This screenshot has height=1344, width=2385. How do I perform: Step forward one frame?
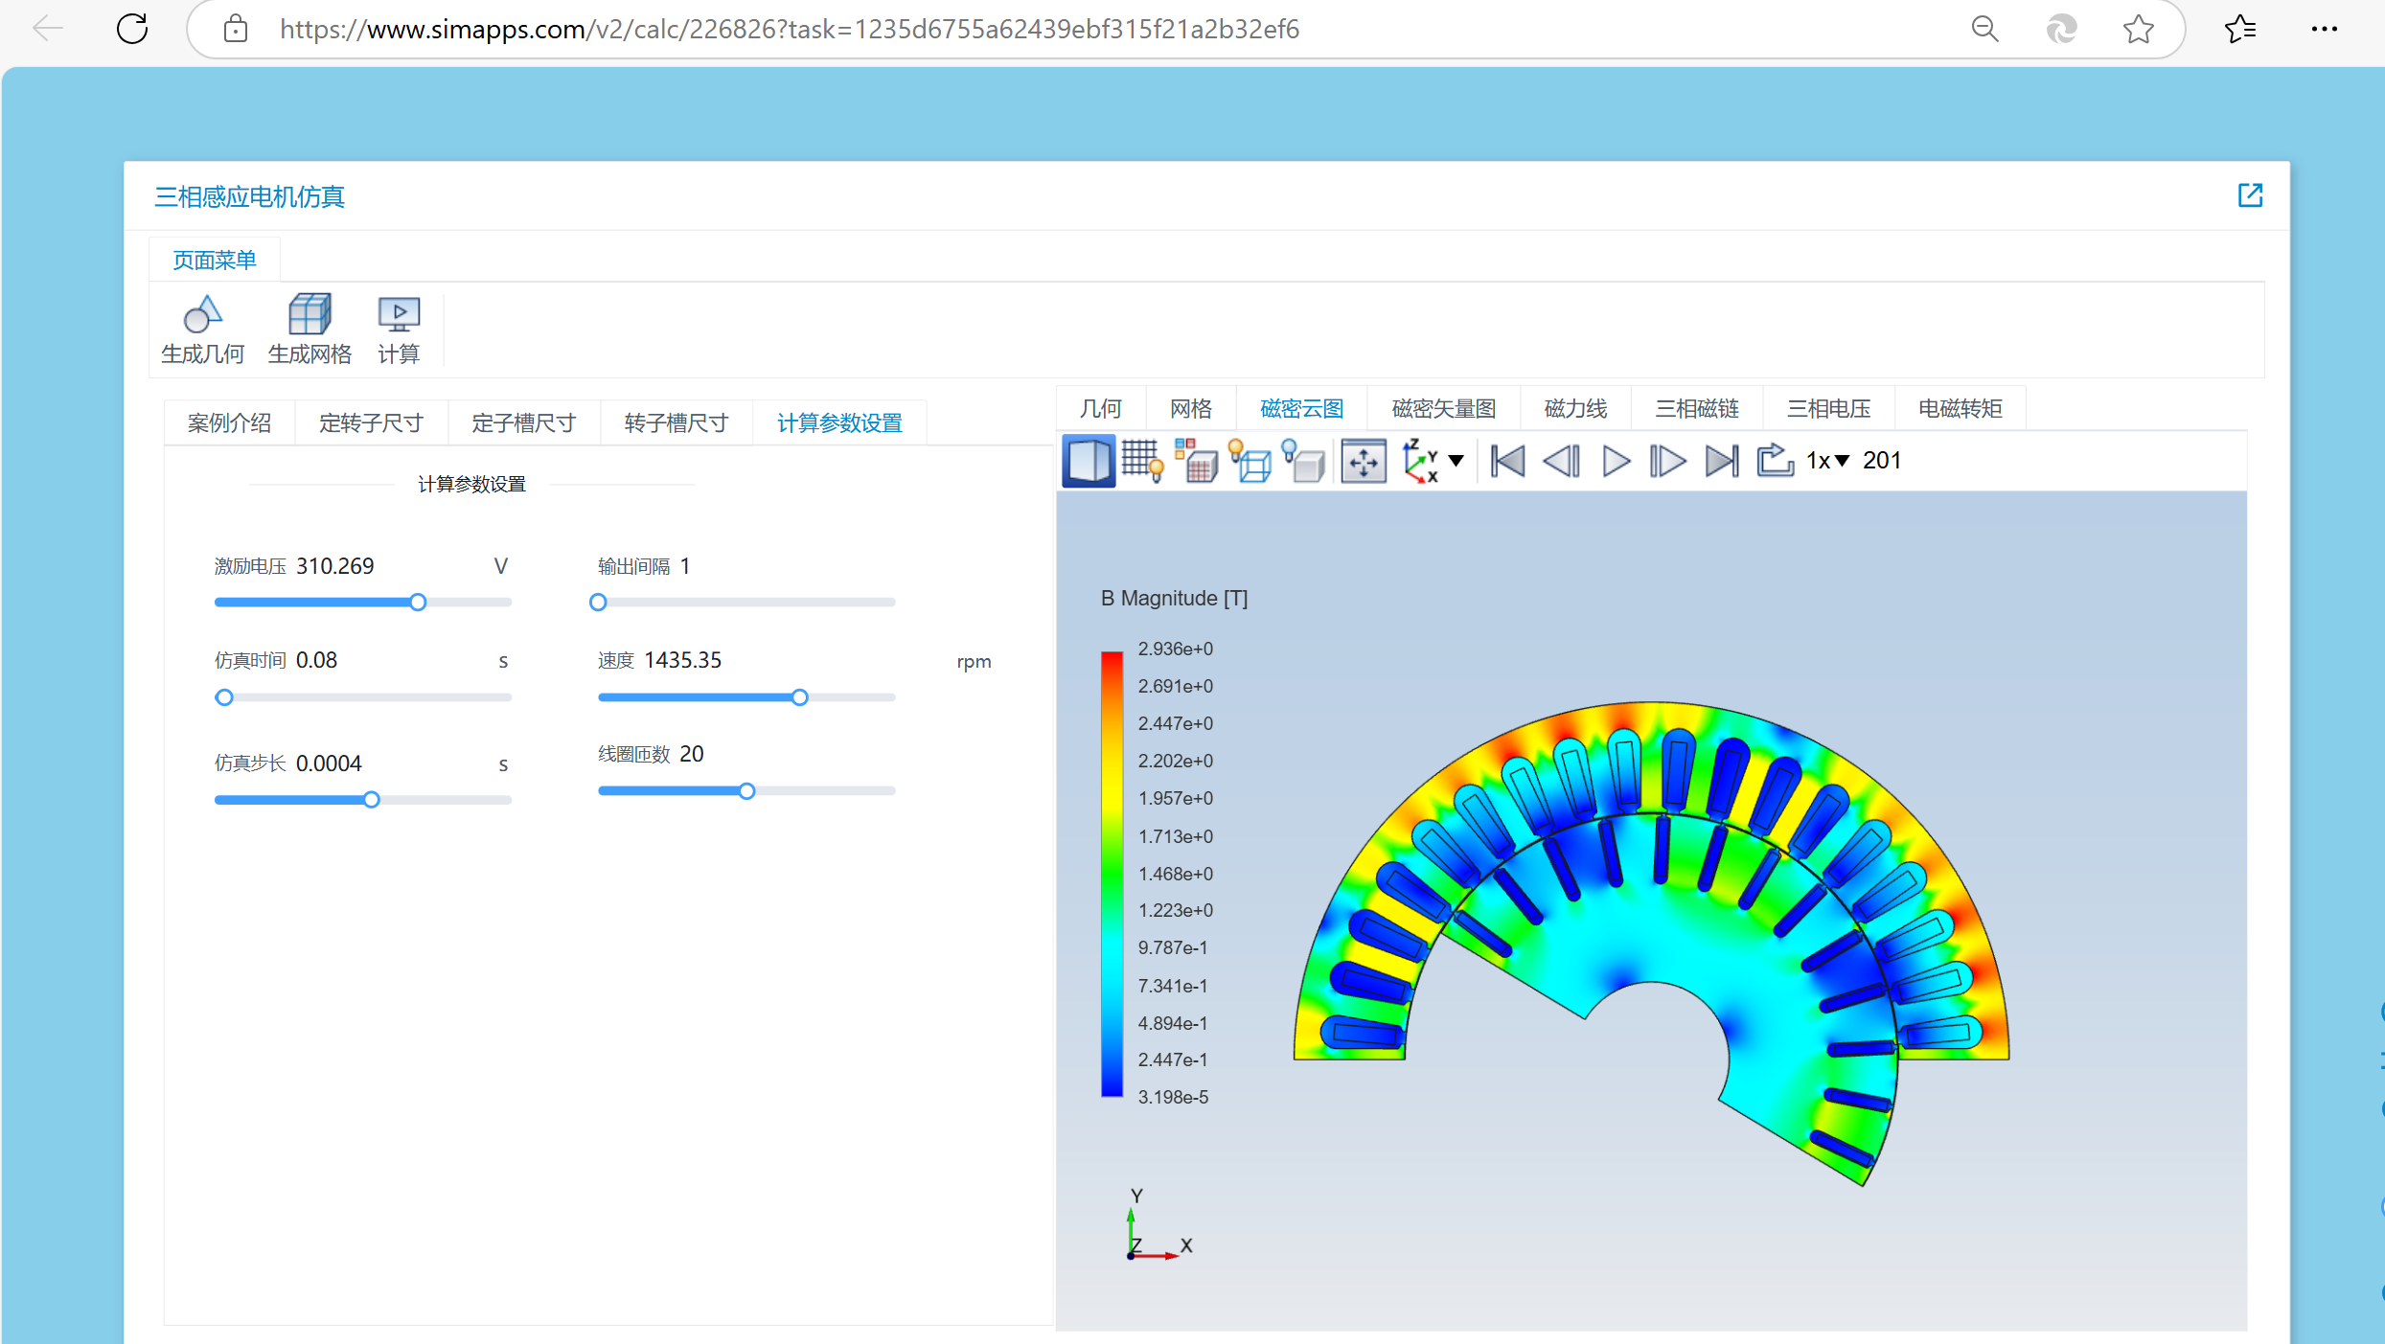pos(1668,462)
